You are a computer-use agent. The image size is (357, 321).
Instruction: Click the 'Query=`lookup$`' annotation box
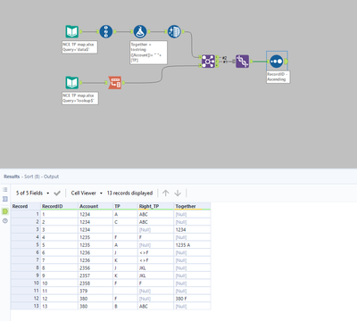(x=80, y=98)
